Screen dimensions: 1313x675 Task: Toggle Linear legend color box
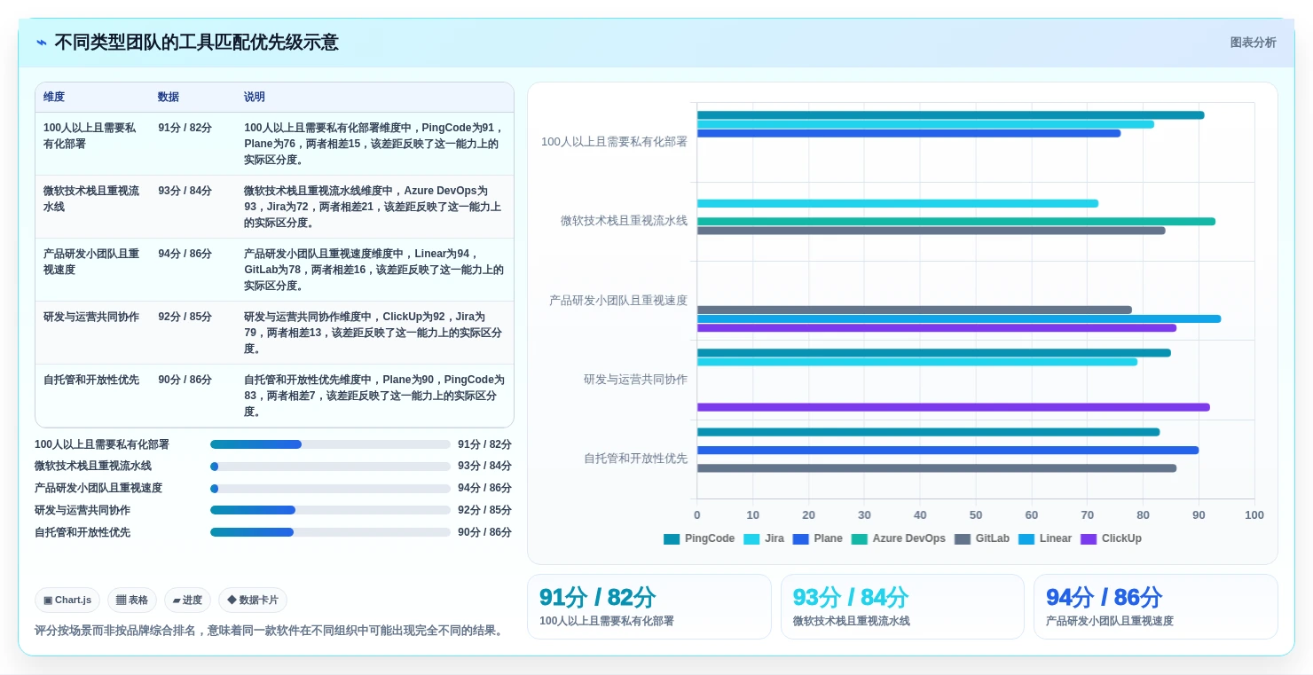1026,539
